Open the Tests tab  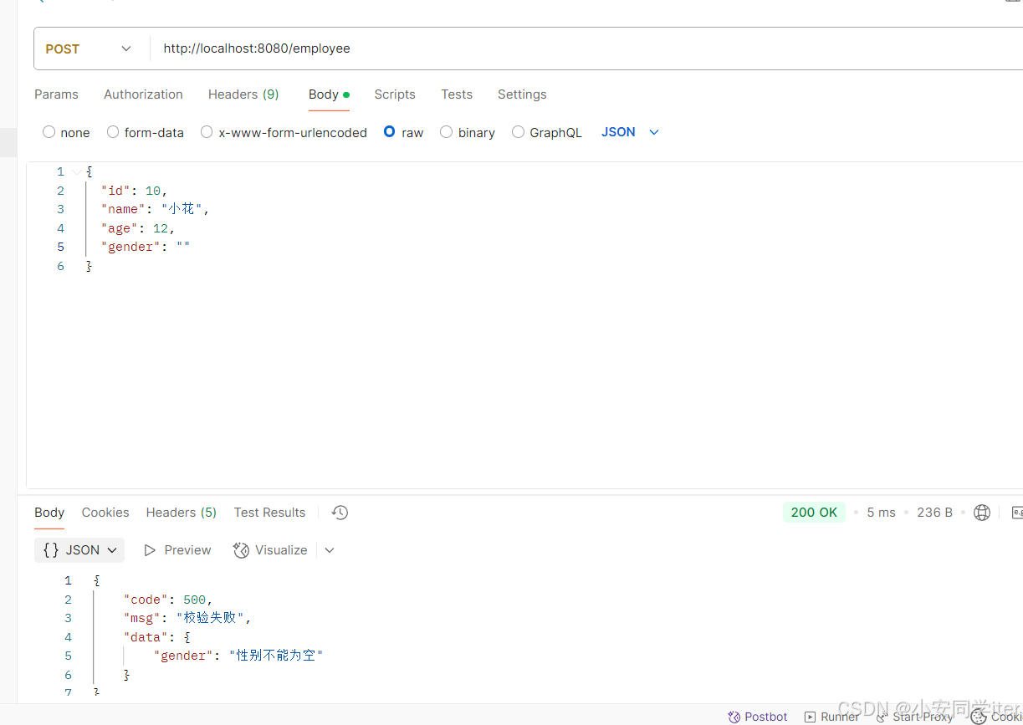(457, 94)
